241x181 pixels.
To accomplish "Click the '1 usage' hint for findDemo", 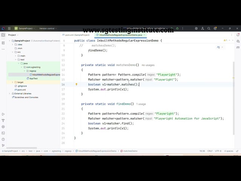I will tap(141, 104).
